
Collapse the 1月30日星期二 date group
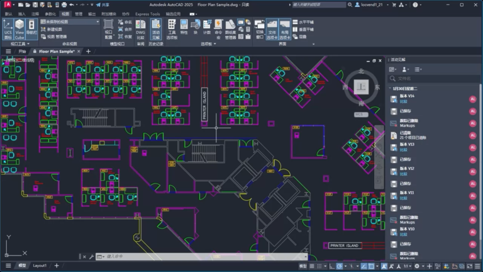390,89
